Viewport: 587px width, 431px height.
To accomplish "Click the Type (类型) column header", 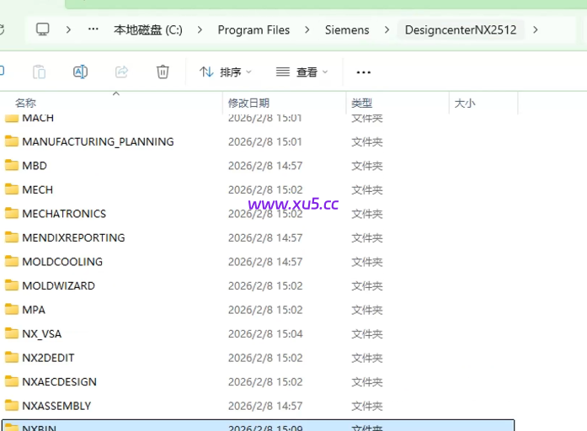I will pyautogui.click(x=361, y=103).
